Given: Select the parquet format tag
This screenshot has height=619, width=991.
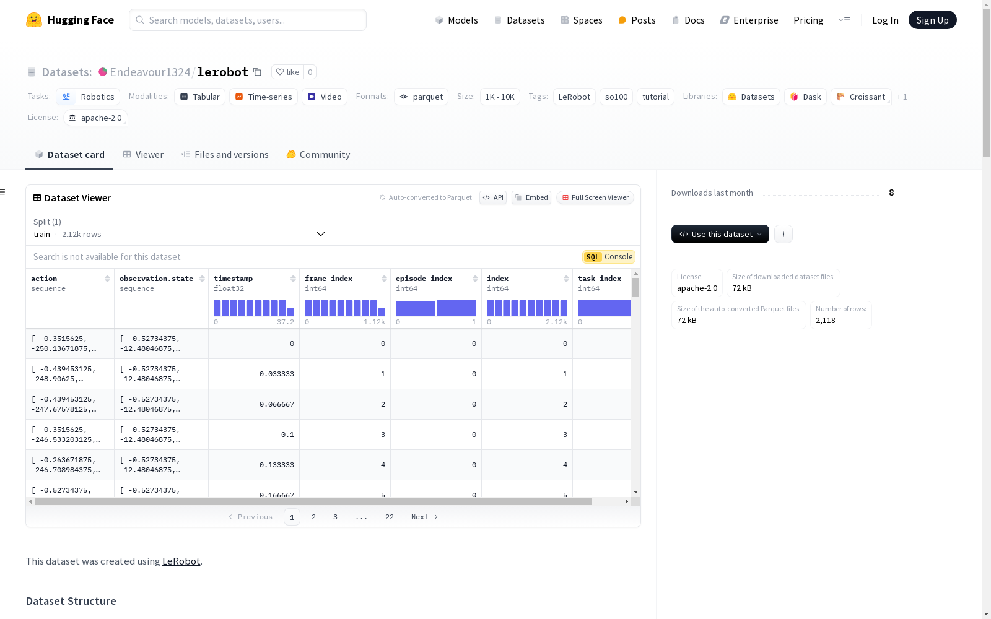Looking at the screenshot, I should (x=421, y=97).
